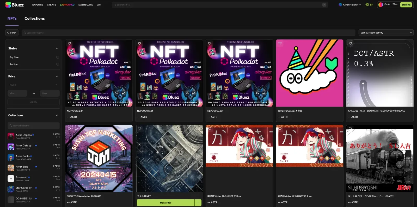Enable the Auction status filter
Image resolution: width=417 pixels, height=207 pixels.
tap(58, 64)
